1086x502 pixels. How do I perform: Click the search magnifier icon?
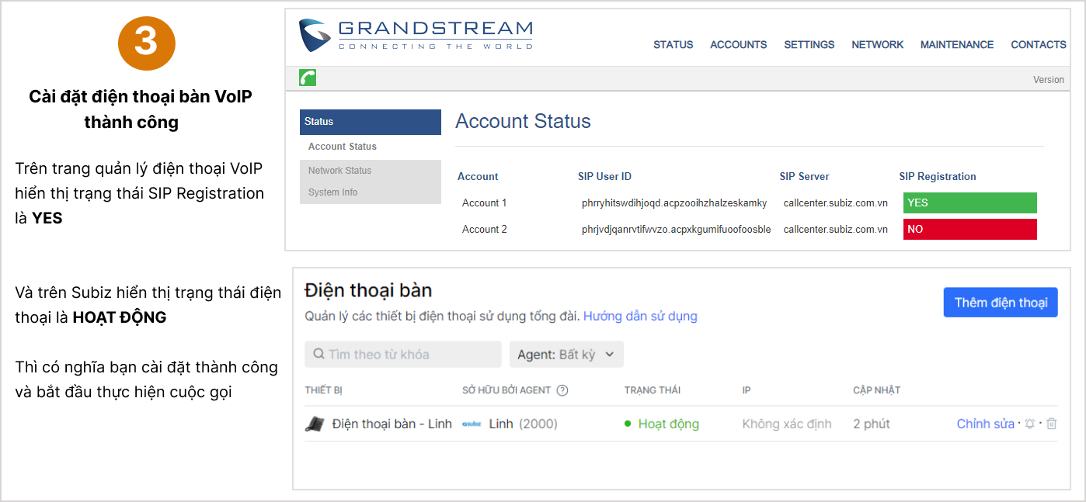318,355
